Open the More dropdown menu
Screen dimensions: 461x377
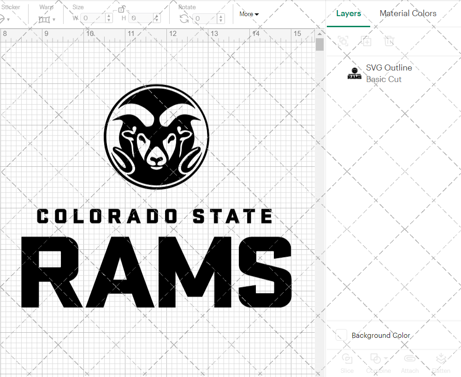(249, 14)
